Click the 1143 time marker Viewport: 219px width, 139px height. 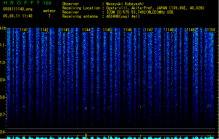coord(65,30)
